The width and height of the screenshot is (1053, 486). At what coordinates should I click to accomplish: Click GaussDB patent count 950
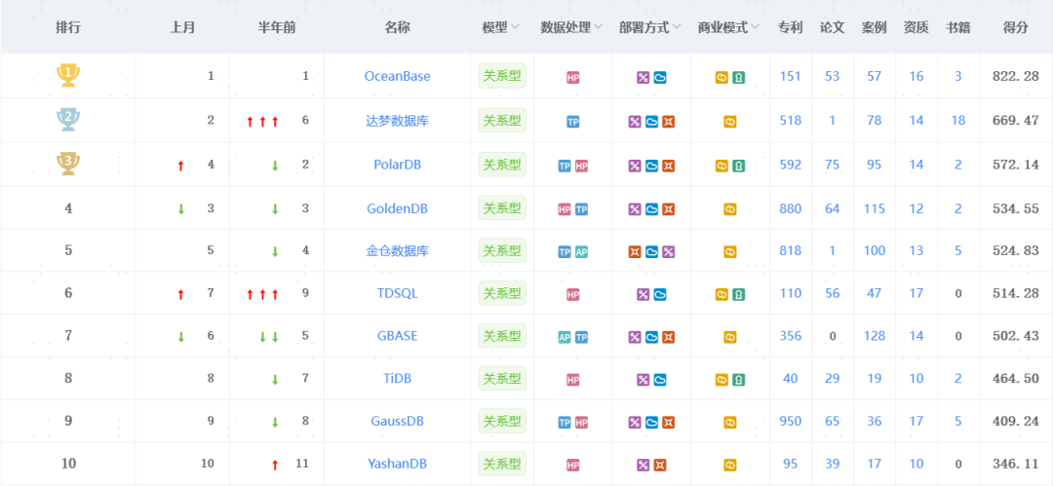(791, 422)
